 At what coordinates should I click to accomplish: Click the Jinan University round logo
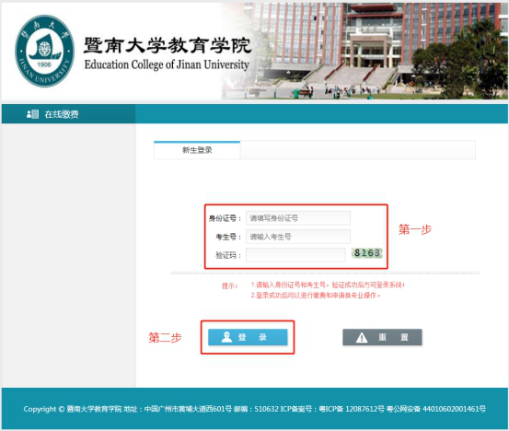click(45, 51)
